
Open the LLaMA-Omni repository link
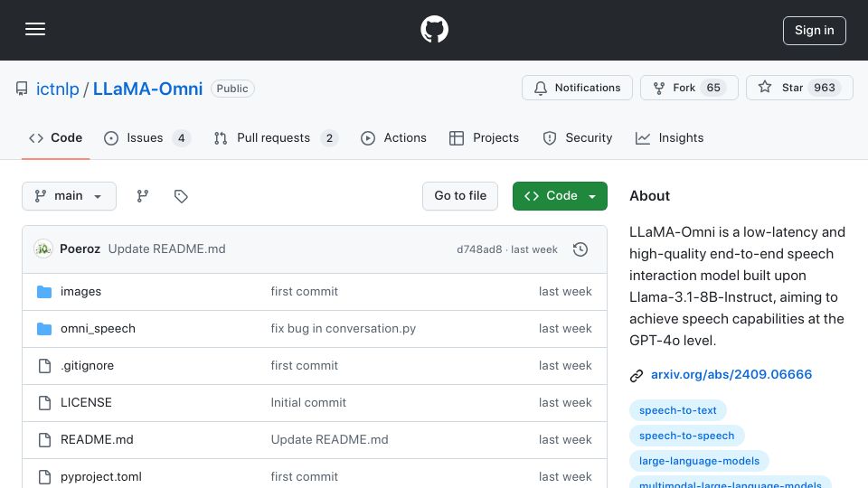click(147, 89)
